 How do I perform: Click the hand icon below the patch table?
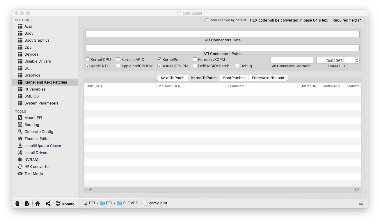(x=357, y=190)
